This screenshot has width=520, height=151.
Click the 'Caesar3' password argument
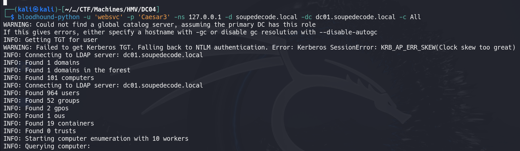pos(154,17)
